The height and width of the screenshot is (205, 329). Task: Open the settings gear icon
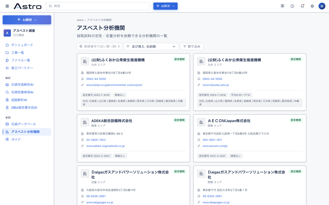coord(312,6)
